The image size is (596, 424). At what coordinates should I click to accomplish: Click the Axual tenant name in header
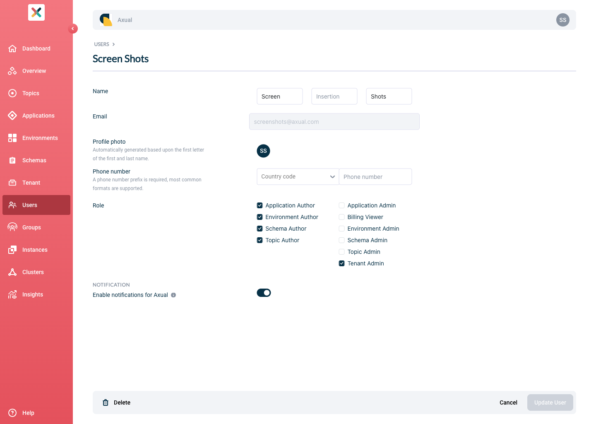(x=125, y=20)
